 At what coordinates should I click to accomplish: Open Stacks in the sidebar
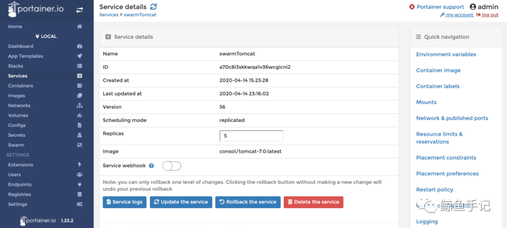(x=15, y=66)
